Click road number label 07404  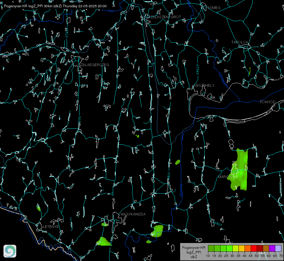coord(67,32)
